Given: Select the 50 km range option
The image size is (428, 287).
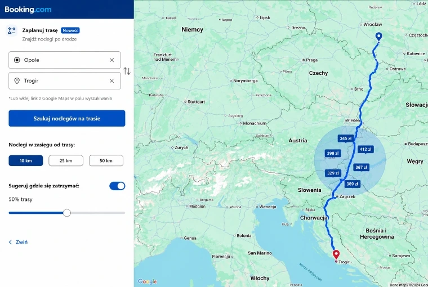Looking at the screenshot, I should (106, 161).
